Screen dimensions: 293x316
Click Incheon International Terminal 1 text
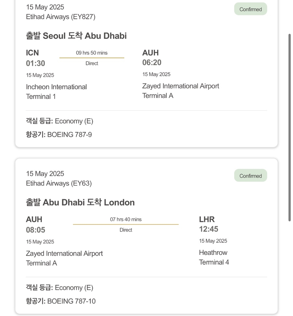click(x=56, y=92)
